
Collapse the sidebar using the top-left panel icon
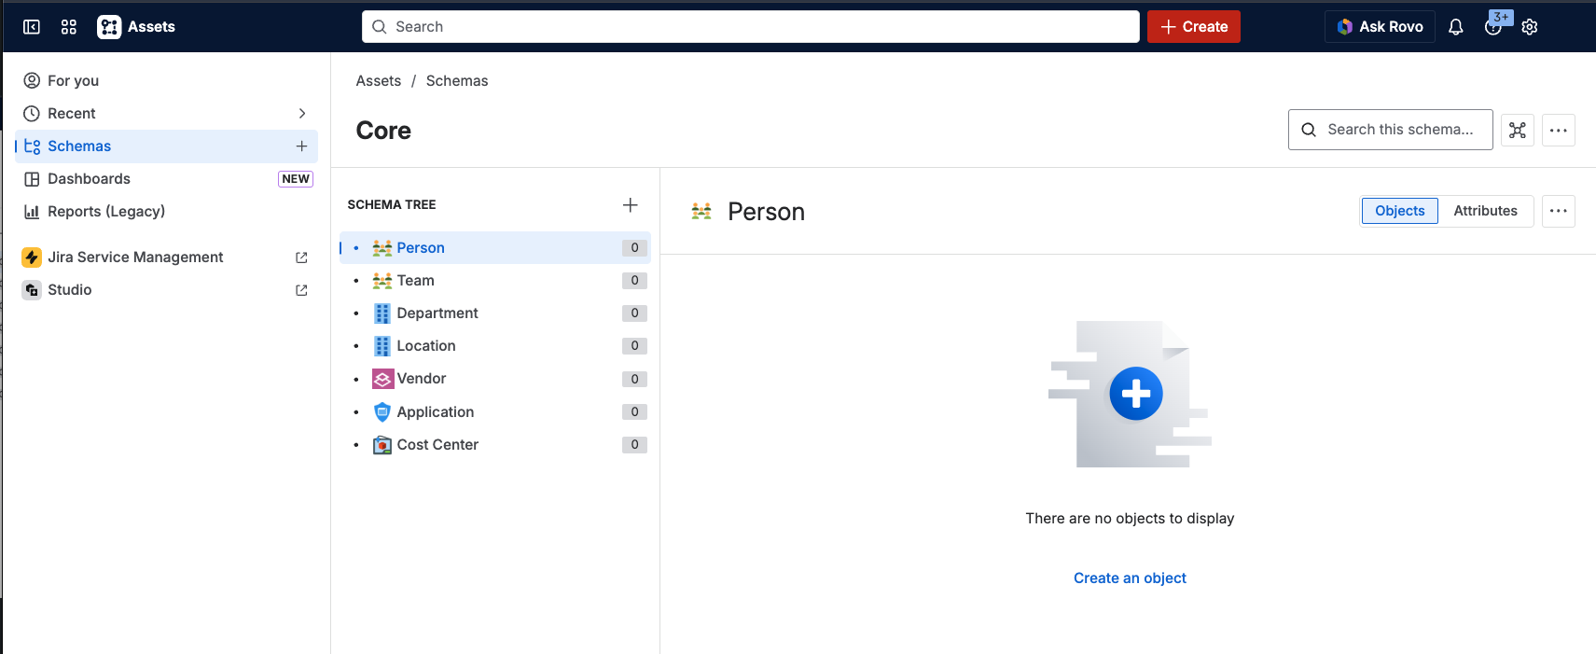32,27
